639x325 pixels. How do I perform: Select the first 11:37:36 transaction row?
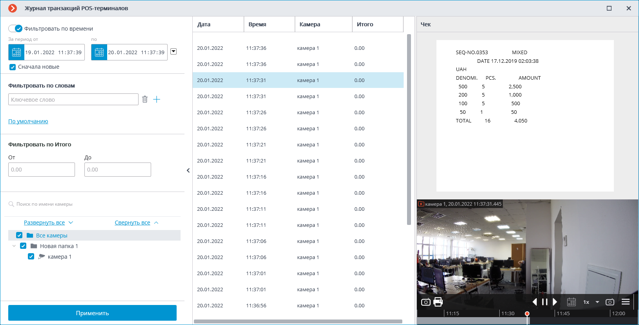(298, 48)
